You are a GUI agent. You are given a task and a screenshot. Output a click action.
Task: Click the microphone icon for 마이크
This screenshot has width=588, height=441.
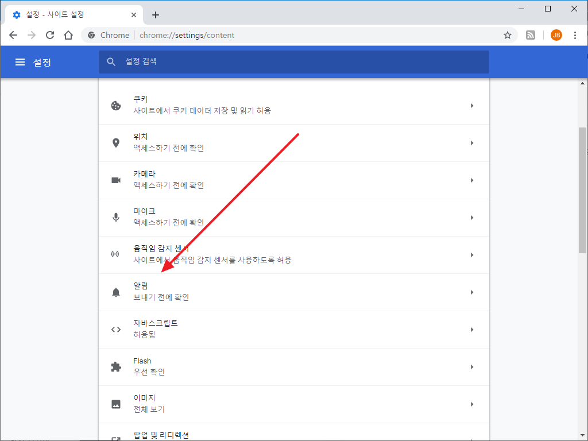click(x=116, y=218)
